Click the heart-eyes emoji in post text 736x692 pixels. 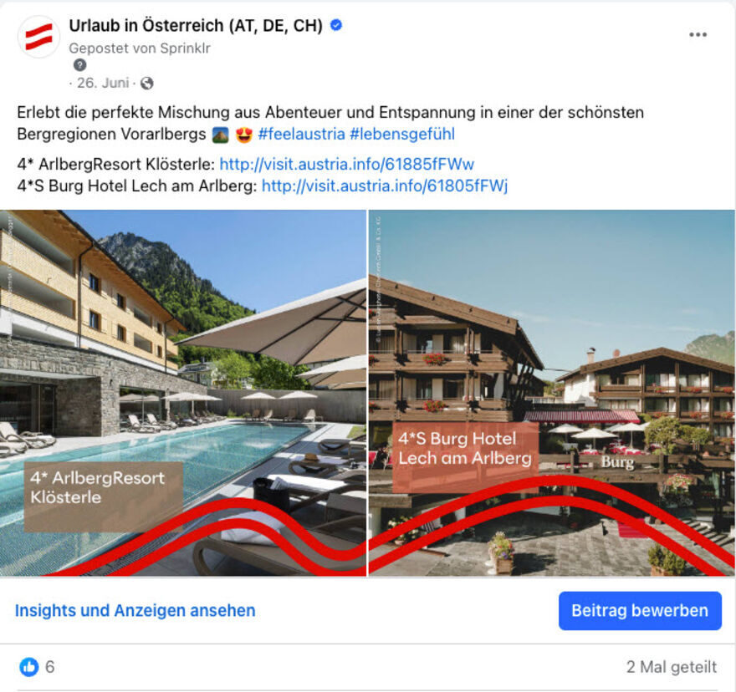coord(244,135)
